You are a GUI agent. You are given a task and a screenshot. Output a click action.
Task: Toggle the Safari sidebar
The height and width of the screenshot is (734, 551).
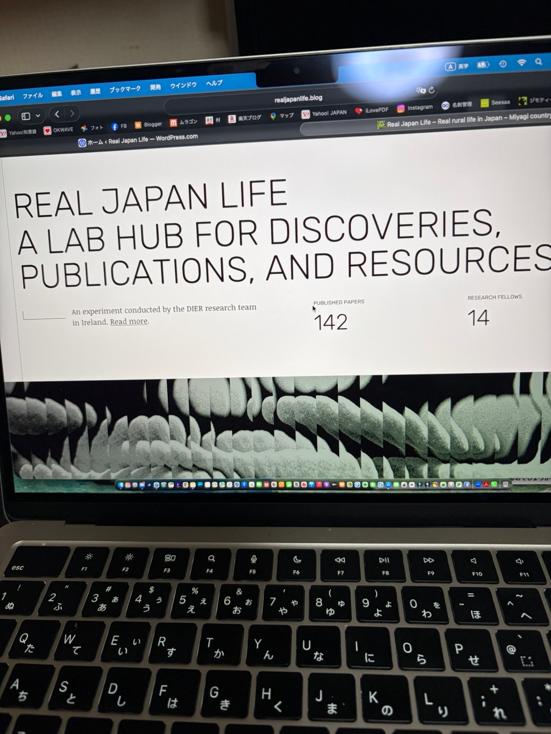pyautogui.click(x=26, y=116)
